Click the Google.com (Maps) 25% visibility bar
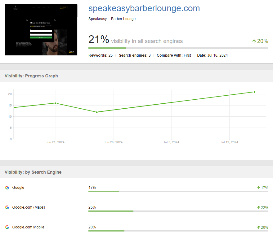273x234 pixels. click(x=178, y=211)
